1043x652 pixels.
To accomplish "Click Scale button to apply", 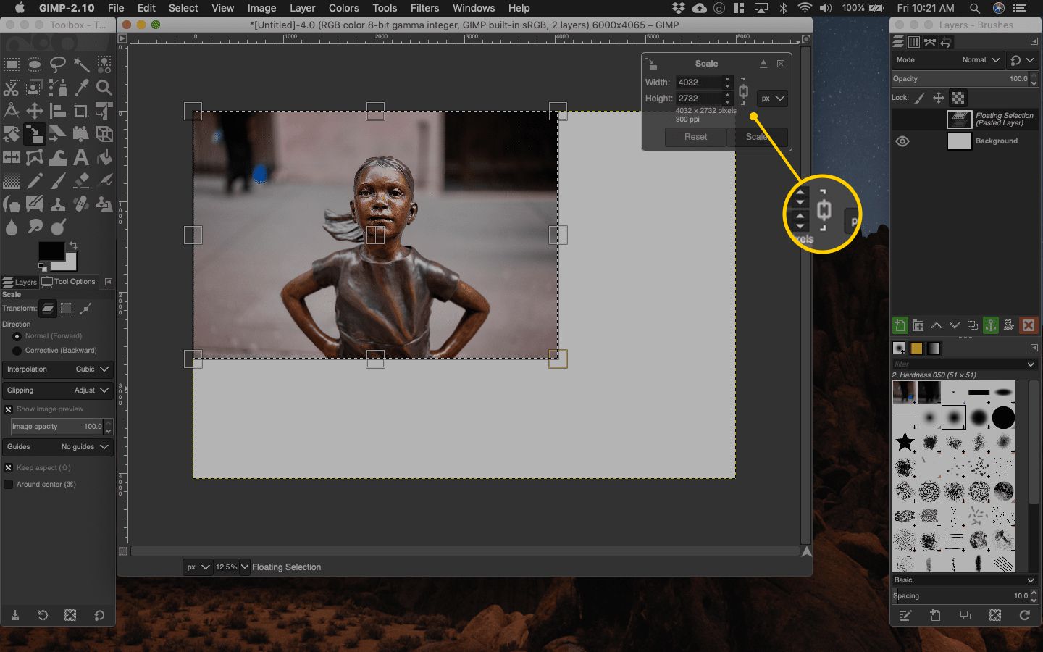I will pos(757,137).
